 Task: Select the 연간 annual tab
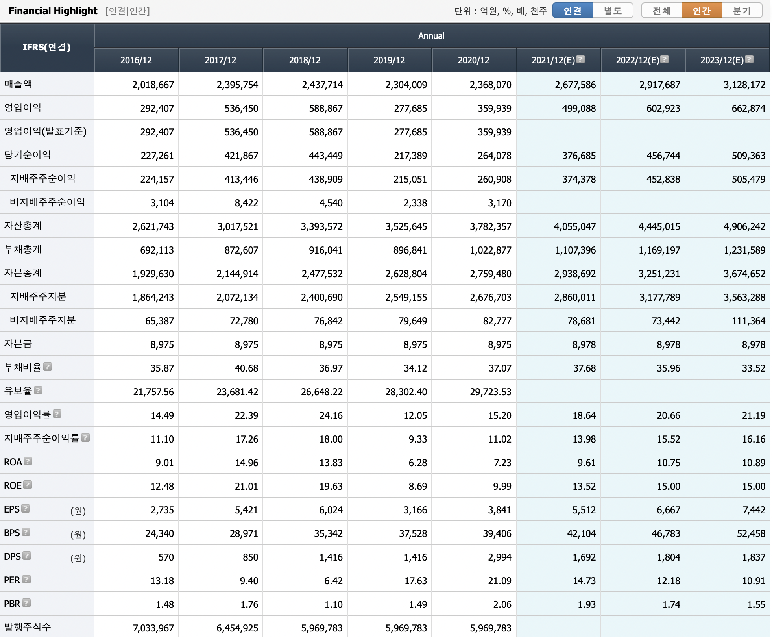pos(702,11)
